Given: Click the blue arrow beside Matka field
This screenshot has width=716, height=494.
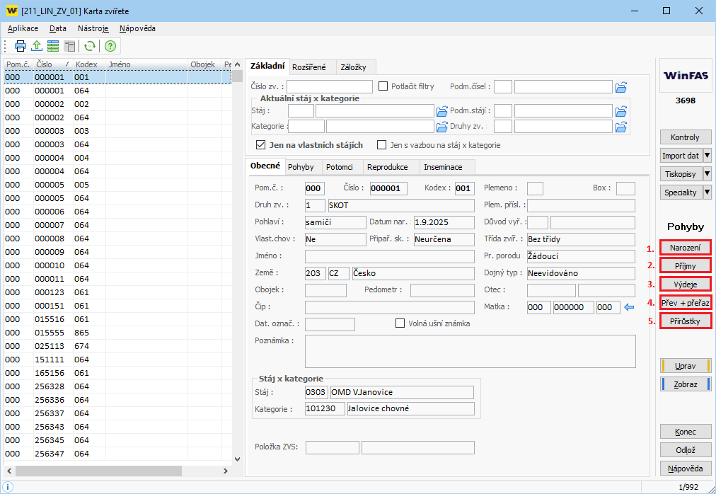Looking at the screenshot, I should 628,307.
